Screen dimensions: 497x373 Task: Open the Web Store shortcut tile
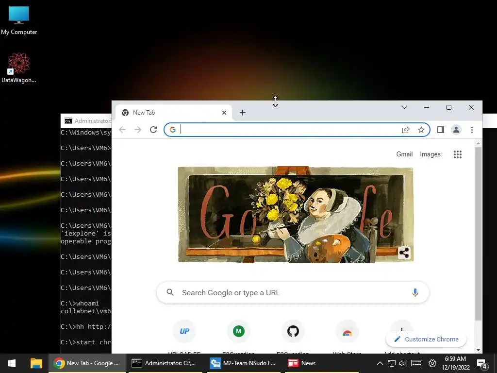tap(348, 331)
